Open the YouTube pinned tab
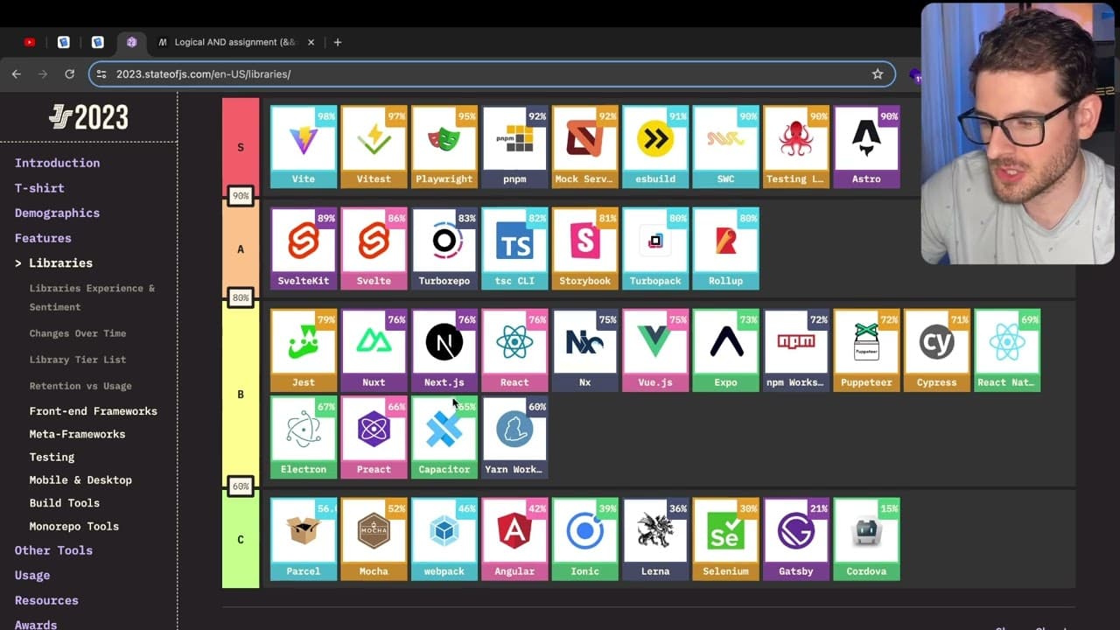 (x=30, y=42)
